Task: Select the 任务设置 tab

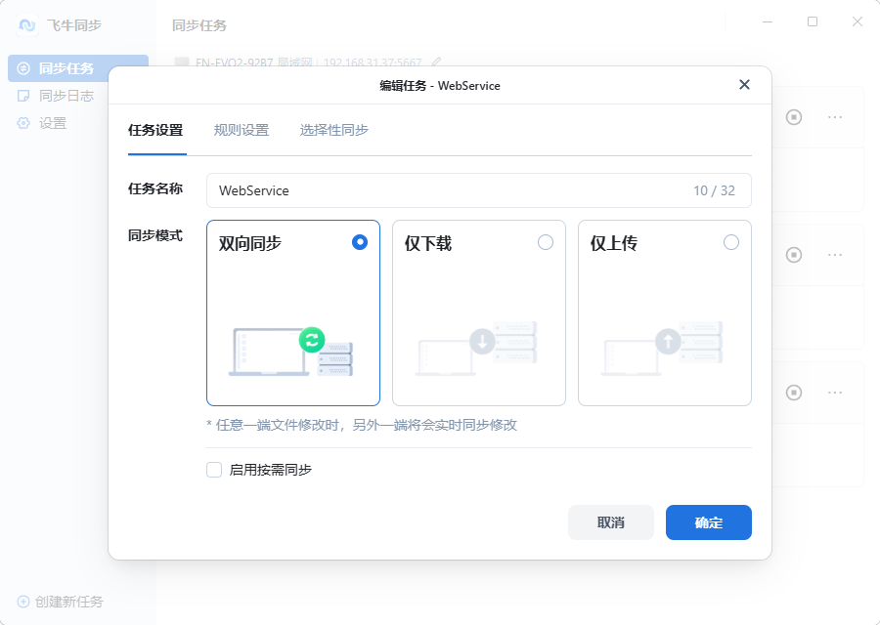Action: point(155,130)
